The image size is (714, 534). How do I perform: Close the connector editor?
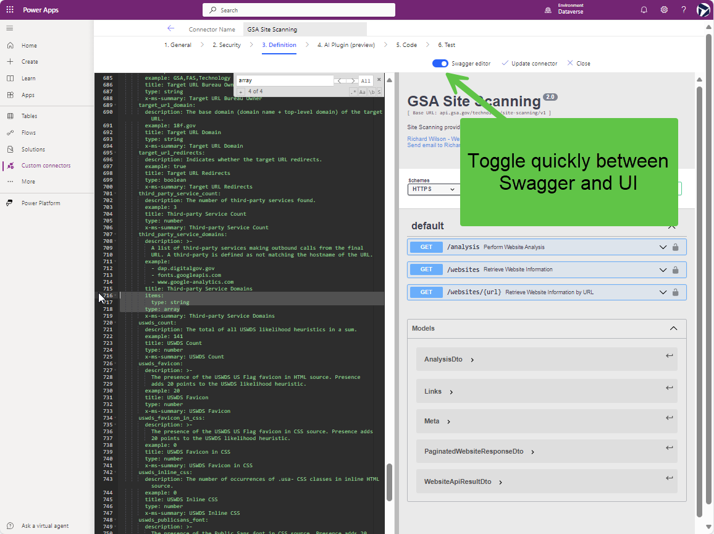point(578,63)
